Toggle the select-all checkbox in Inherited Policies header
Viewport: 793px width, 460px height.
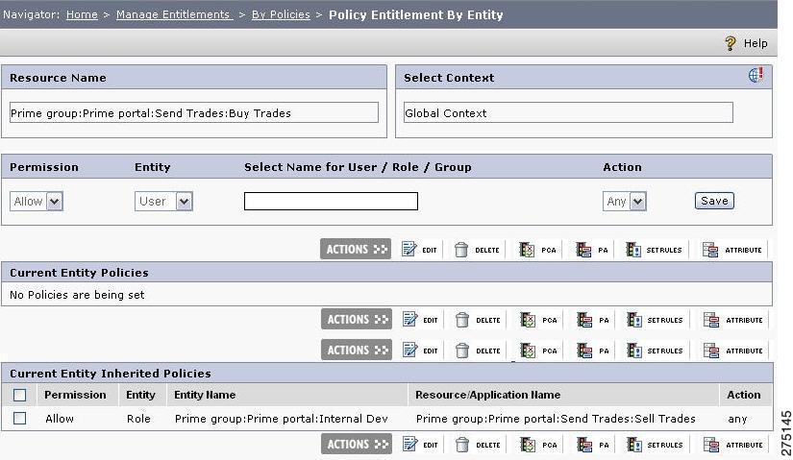click(20, 395)
